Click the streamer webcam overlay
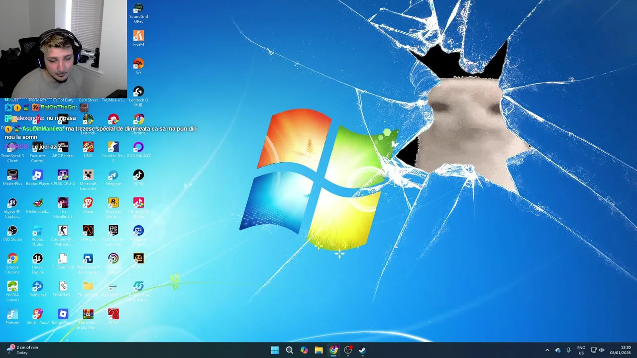 (63, 49)
